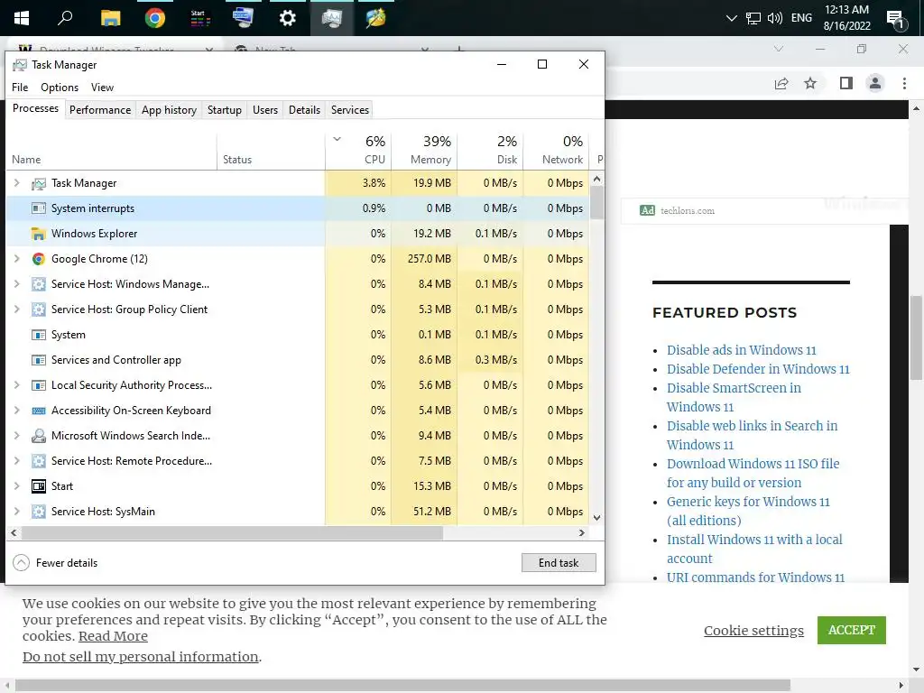The width and height of the screenshot is (924, 693).
Task: Click the Local Security Authority Process icon
Action: tap(38, 385)
